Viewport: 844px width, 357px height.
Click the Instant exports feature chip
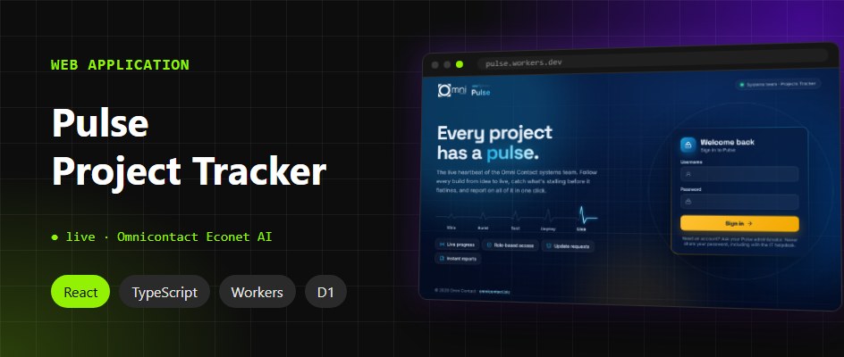458,259
